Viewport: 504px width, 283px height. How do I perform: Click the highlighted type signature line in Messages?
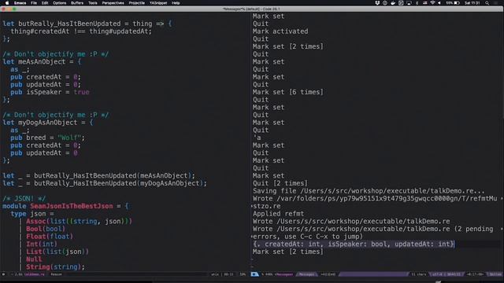[x=354, y=244]
